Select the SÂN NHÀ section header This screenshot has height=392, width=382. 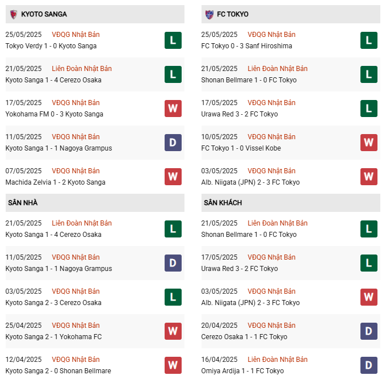(23, 203)
